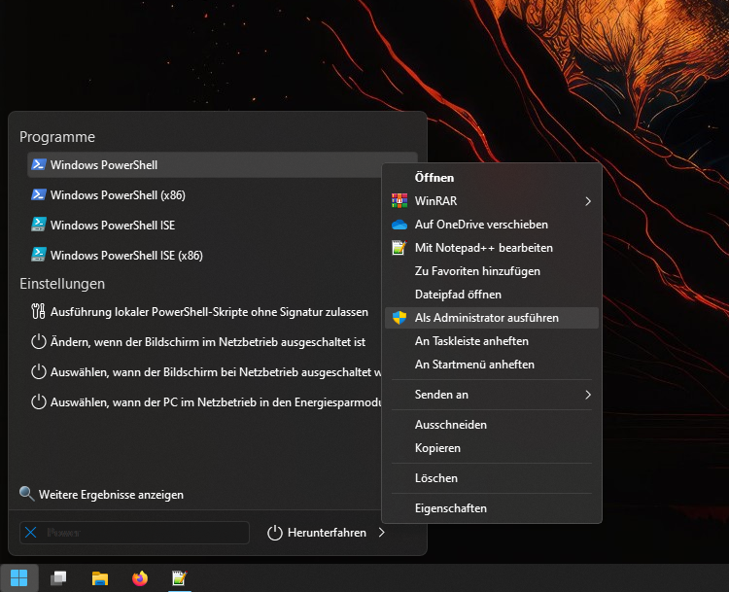Click the Windows PowerShell ISE icon
Image resolution: width=729 pixels, height=592 pixels.
(x=39, y=226)
